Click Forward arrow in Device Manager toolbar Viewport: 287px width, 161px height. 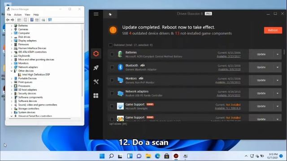click(x=13, y=20)
